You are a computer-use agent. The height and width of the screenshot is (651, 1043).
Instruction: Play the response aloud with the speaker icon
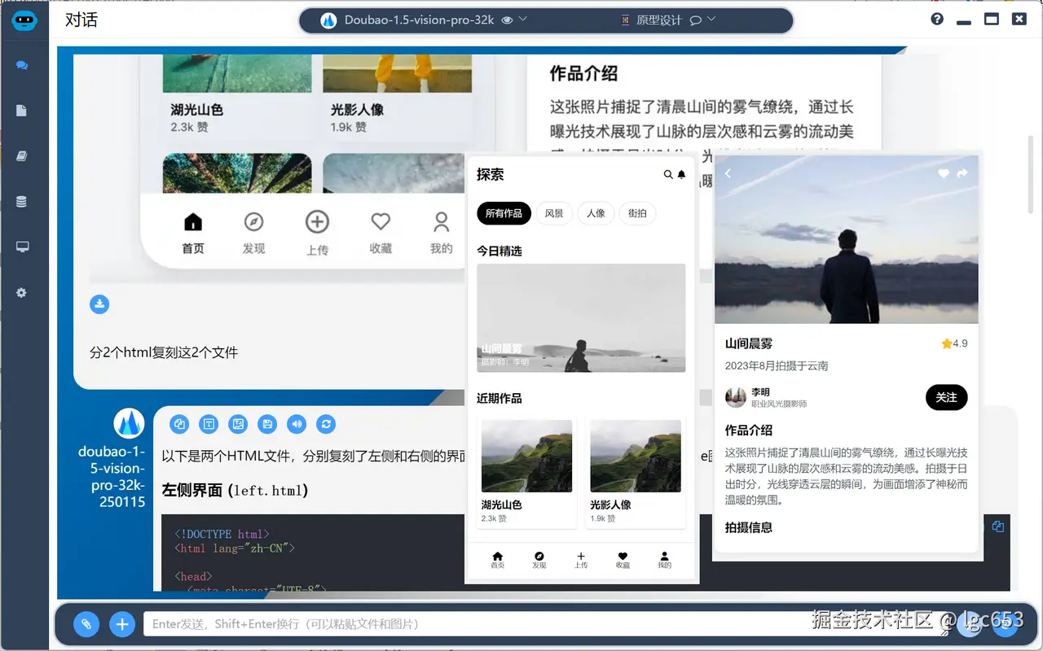tap(297, 424)
